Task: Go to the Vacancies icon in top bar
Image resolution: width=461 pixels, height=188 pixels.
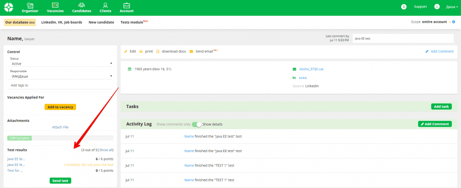Action: (55, 5)
